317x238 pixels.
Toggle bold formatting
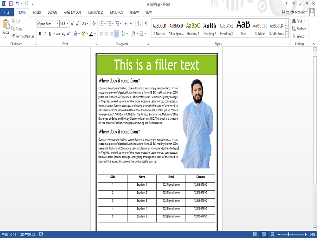pos(40,34)
